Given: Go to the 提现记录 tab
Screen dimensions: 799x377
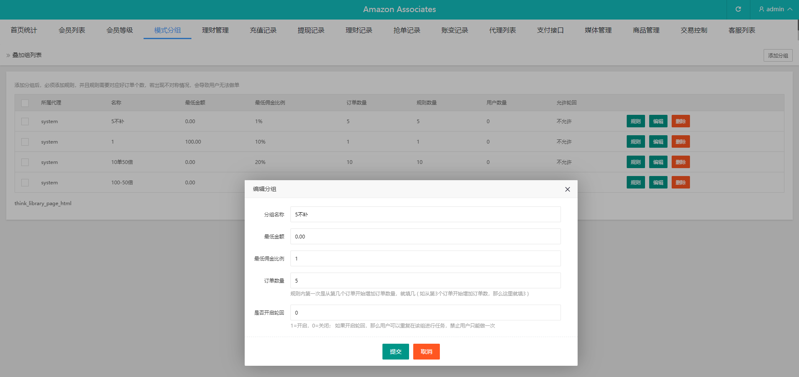Looking at the screenshot, I should tap(311, 30).
